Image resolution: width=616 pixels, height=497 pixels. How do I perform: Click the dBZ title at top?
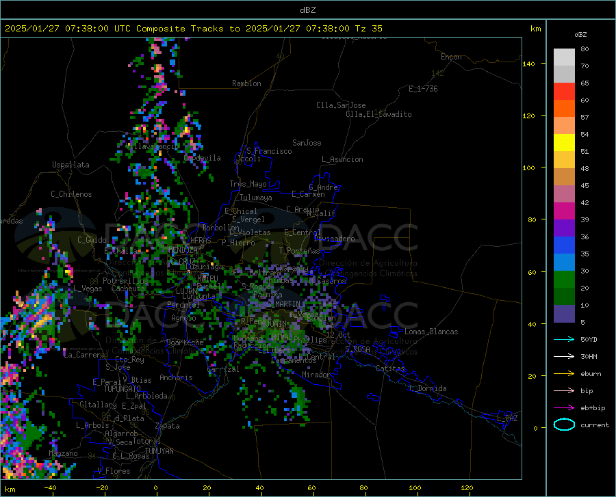click(307, 10)
